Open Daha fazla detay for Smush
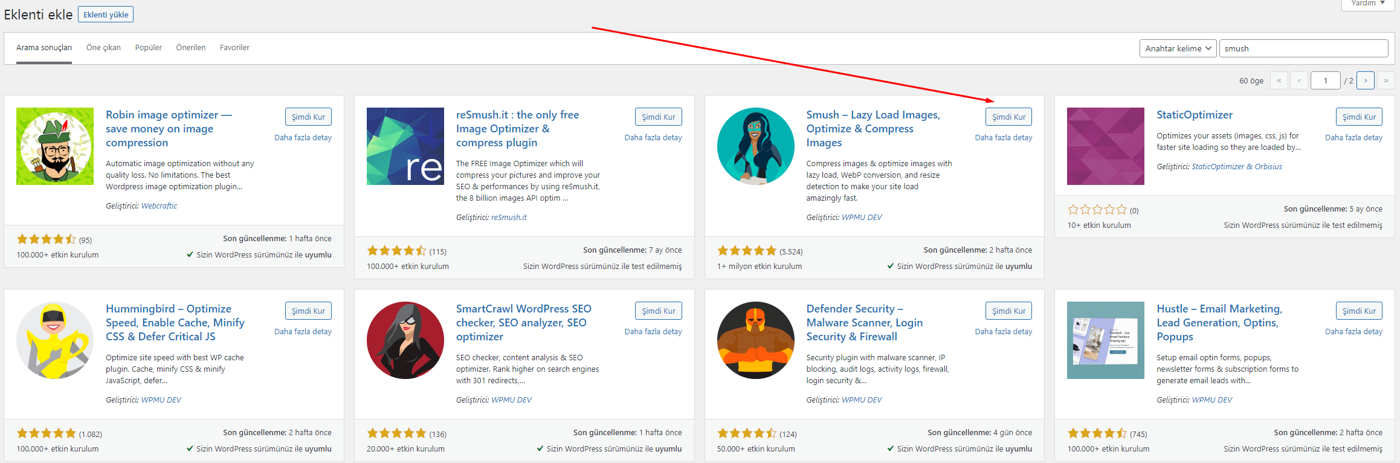This screenshot has height=463, width=1400. (x=1004, y=138)
